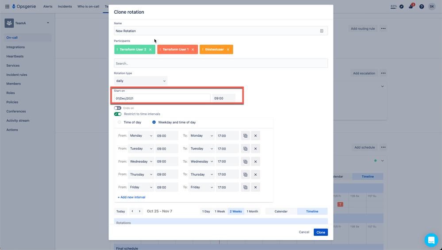Delete the Wednesday time interval

pyautogui.click(x=255, y=162)
